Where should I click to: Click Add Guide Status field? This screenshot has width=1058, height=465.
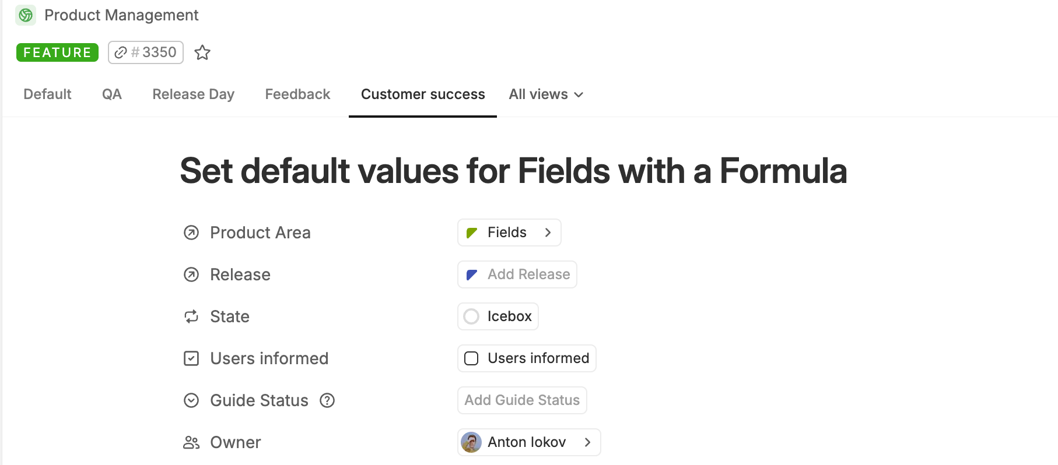(x=522, y=400)
